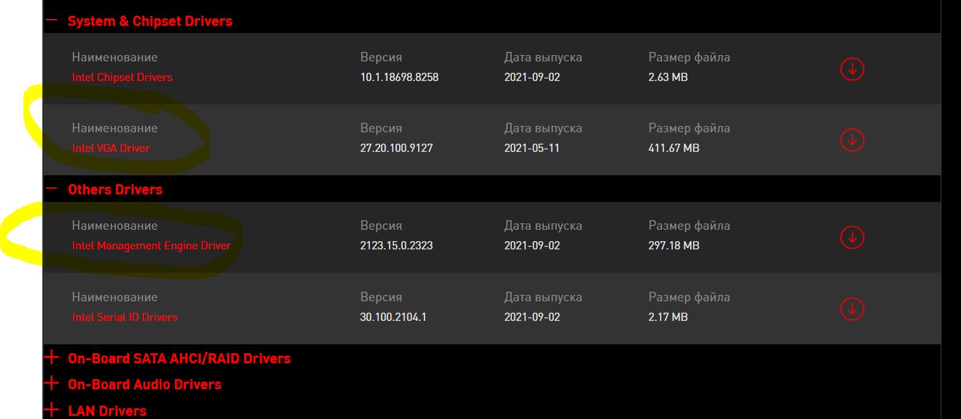
Task: Open the Intel VGA Driver link
Action: pyautogui.click(x=111, y=148)
